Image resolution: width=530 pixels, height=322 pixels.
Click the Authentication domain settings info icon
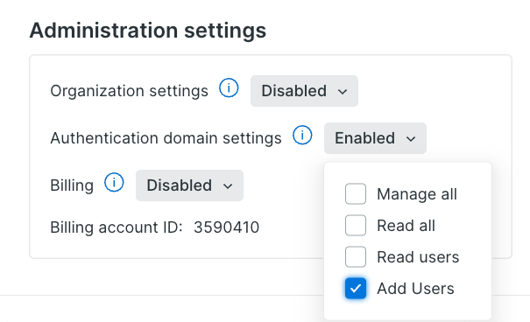(302, 136)
